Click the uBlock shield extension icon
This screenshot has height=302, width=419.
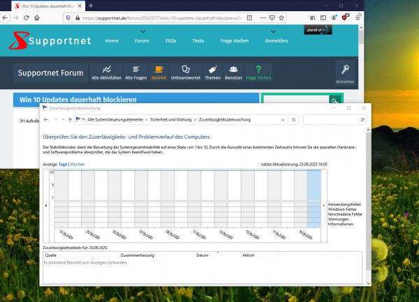[344, 17]
